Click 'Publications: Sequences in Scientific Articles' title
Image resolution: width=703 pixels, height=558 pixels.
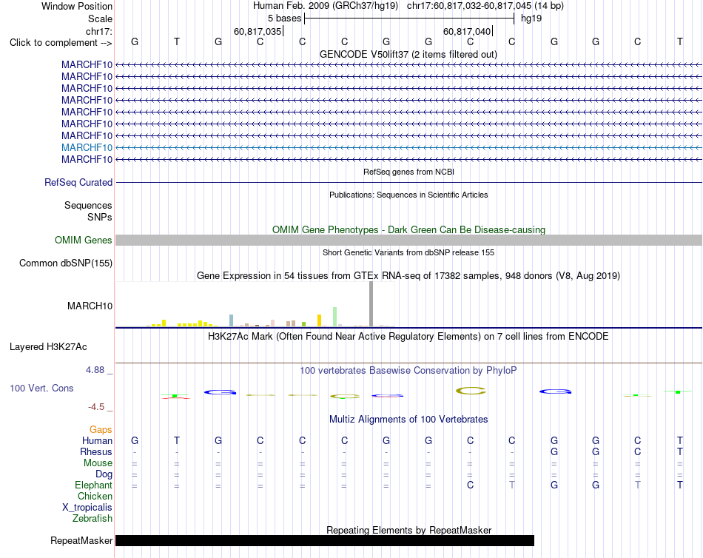(x=408, y=195)
